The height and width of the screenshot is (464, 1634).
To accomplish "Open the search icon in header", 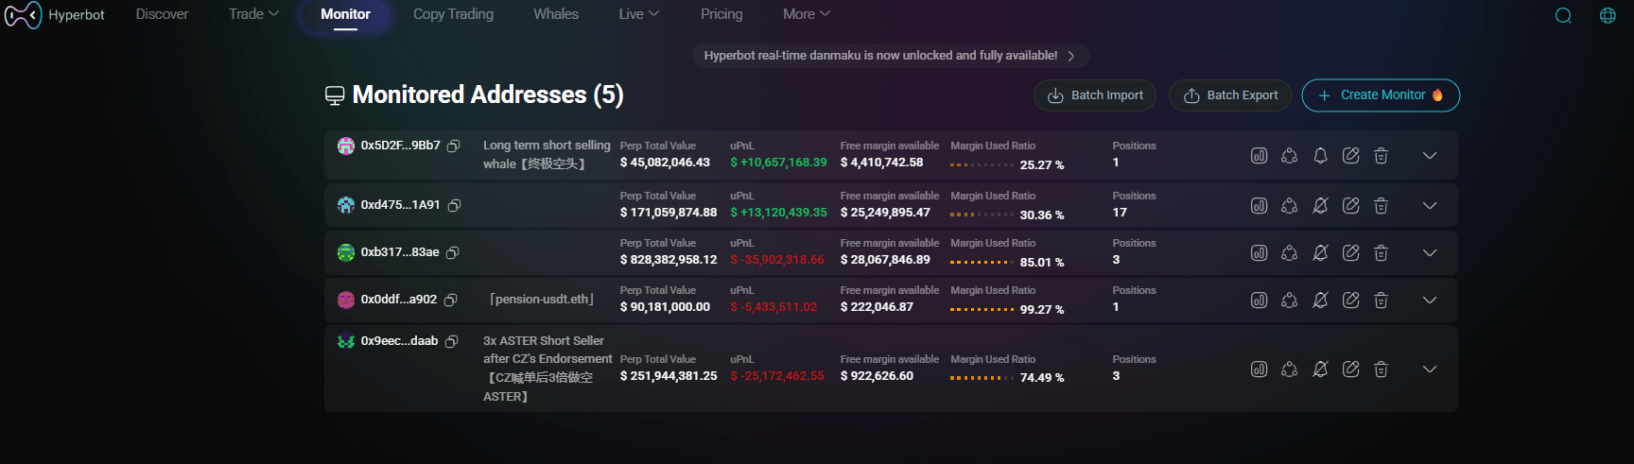I will tap(1563, 15).
